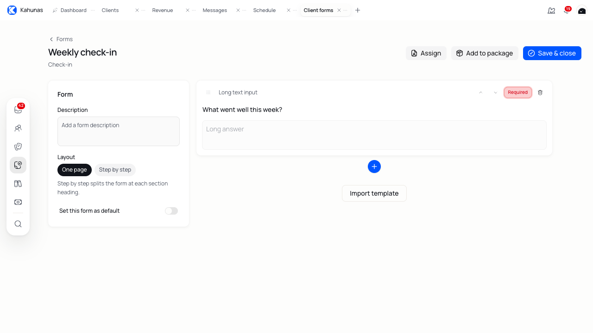The height and width of the screenshot is (333, 593).
Task: Grab the drag handle beside Long text input
Action: point(208,92)
